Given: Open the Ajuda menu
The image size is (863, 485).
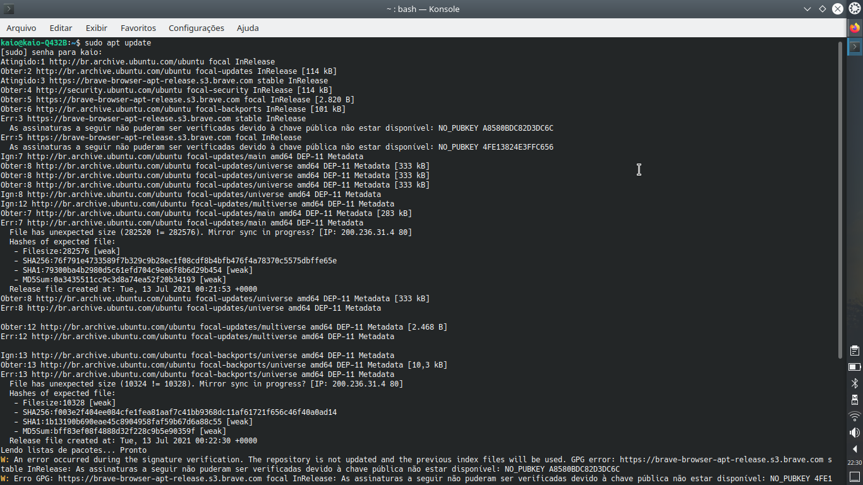Looking at the screenshot, I should (x=248, y=28).
